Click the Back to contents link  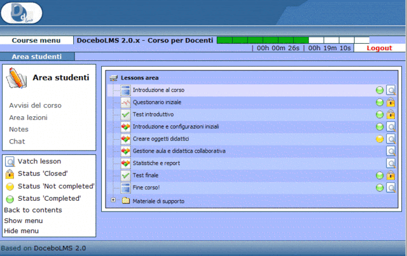[33, 210]
